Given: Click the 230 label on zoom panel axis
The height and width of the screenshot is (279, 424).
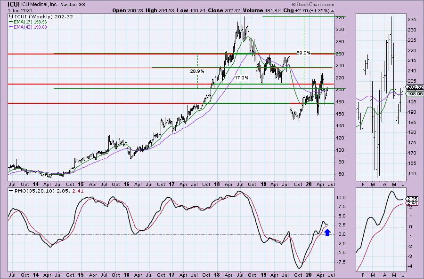Looking at the screenshot, I should [x=412, y=30].
